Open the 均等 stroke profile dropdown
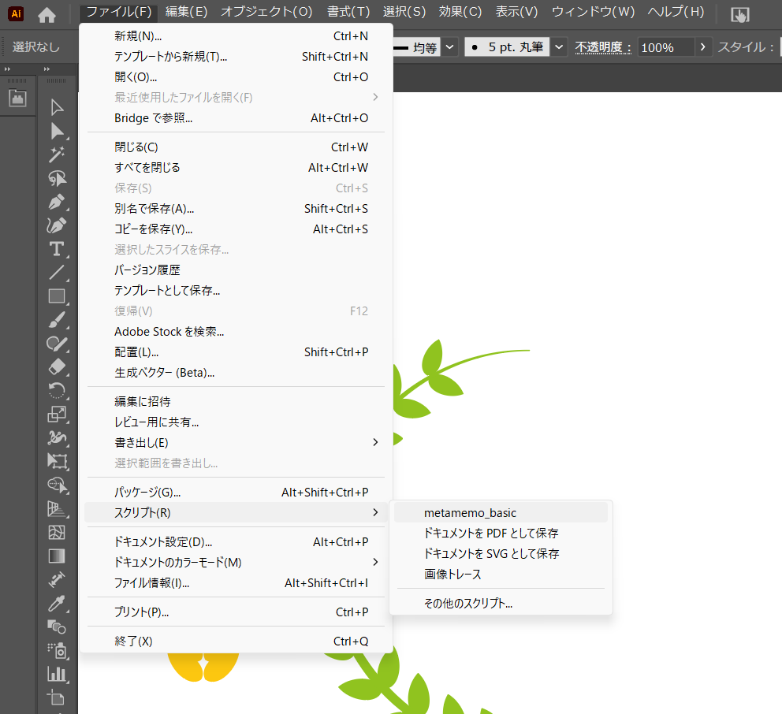The image size is (782, 714). pos(450,47)
